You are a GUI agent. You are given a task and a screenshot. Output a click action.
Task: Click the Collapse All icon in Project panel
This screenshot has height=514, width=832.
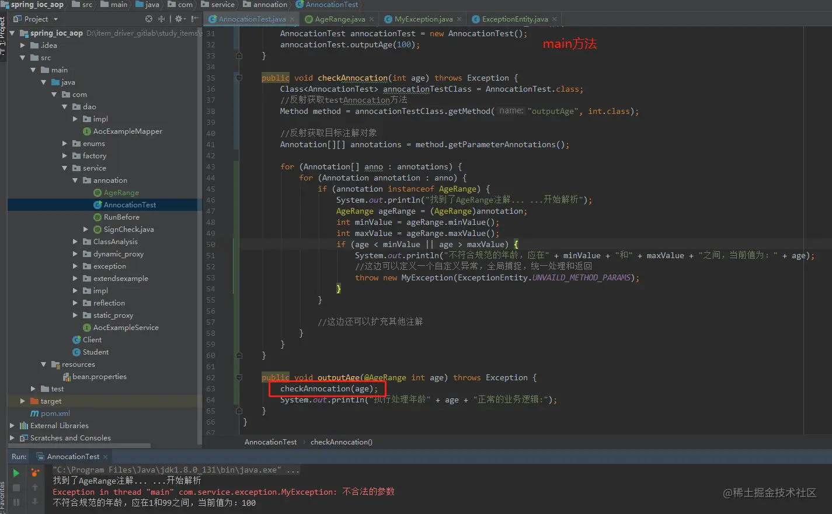tap(162, 19)
